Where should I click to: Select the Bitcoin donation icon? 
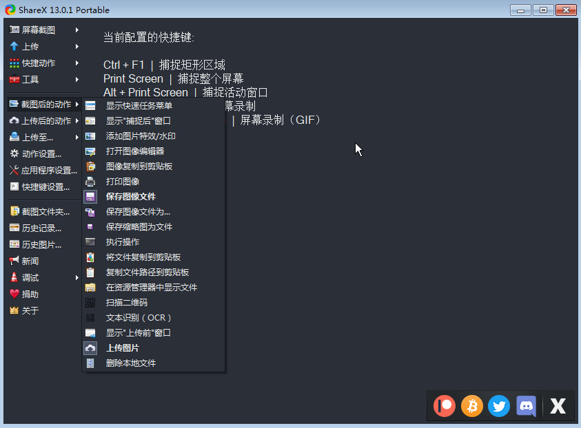(471, 406)
